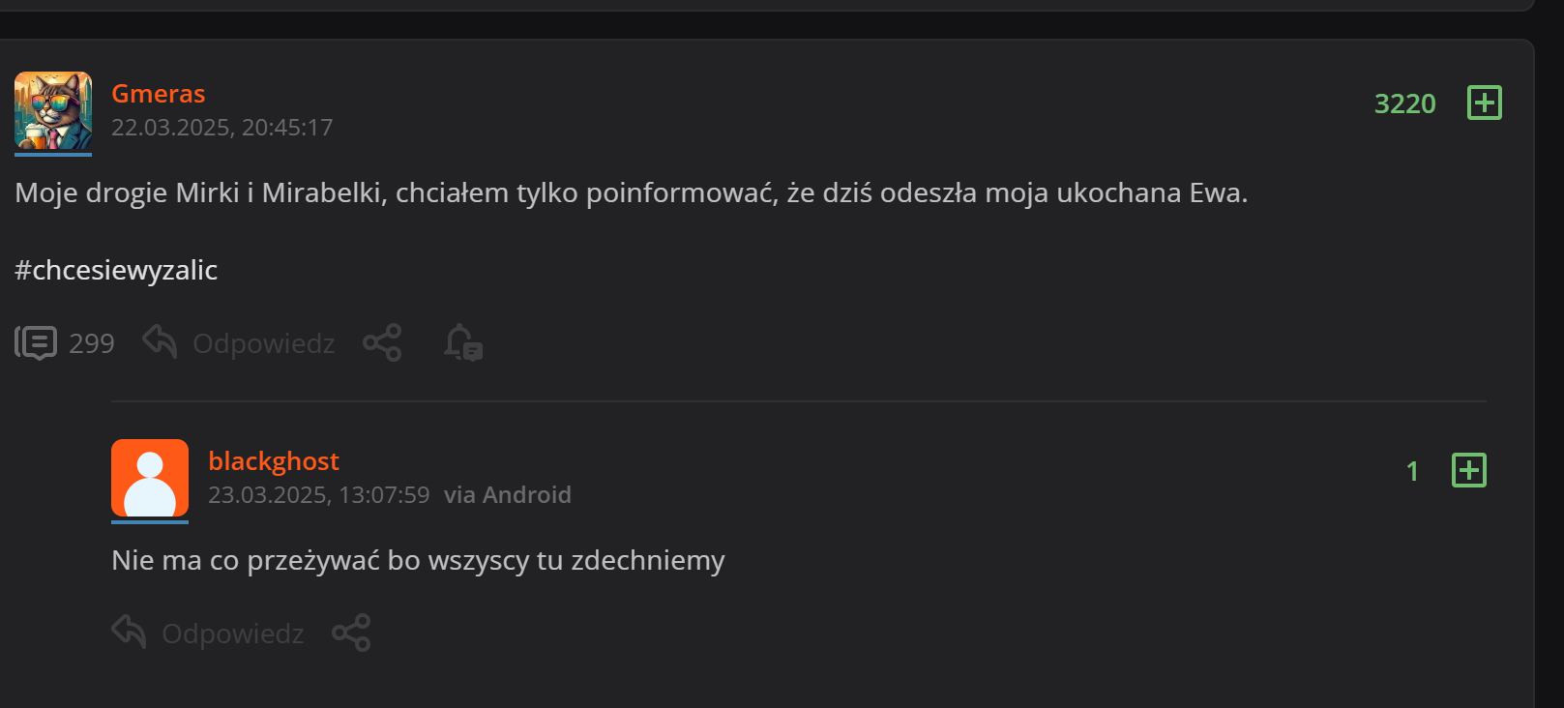
Task: Open the #chcesiewyzalic hashtag
Action: (x=116, y=270)
